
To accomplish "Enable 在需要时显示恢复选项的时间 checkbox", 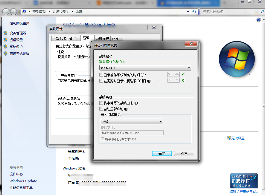I will 101,81.
